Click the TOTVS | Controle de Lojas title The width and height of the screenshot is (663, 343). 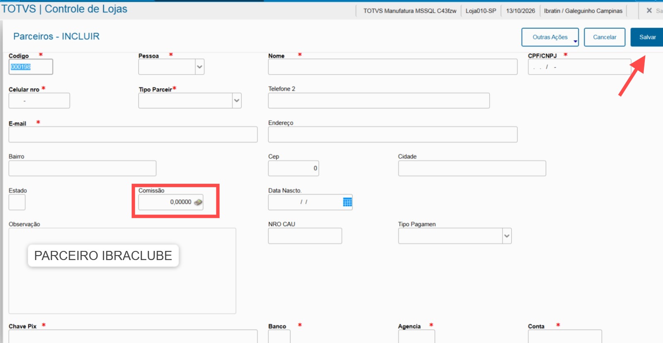pos(64,9)
